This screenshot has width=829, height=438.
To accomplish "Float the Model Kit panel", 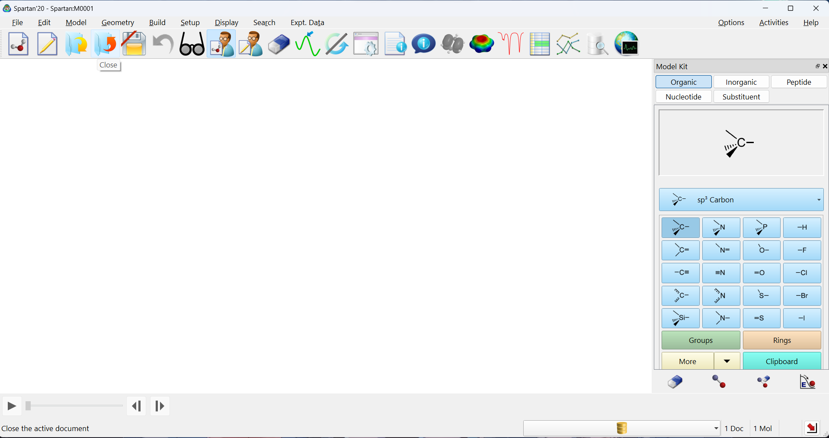I will [x=817, y=66].
